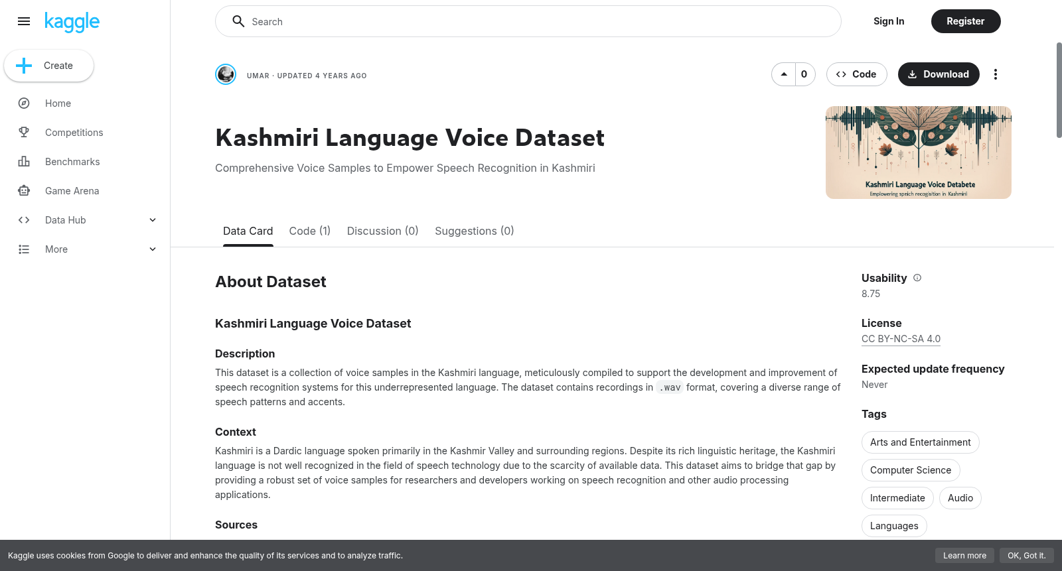Click the Description heading
The height and width of the screenshot is (571, 1062).
point(245,353)
